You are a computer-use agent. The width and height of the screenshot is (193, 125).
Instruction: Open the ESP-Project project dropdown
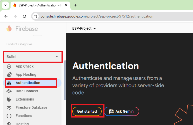84,28
